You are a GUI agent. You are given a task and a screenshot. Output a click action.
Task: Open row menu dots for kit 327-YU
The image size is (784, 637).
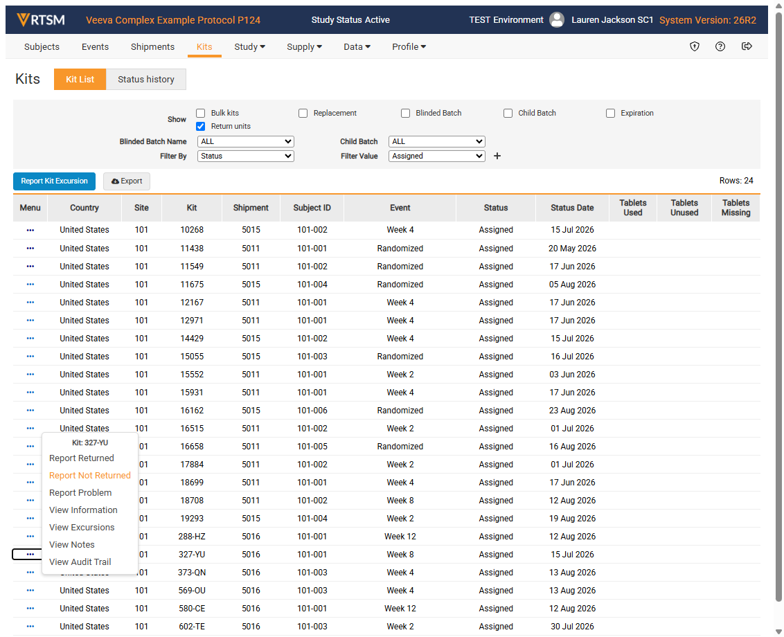click(30, 555)
